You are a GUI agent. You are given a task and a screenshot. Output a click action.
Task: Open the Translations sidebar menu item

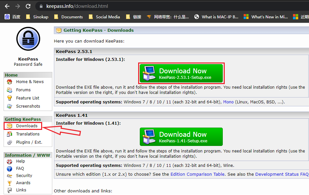coord(28,134)
